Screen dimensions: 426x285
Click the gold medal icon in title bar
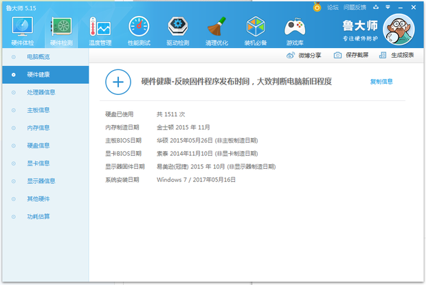(317, 7)
